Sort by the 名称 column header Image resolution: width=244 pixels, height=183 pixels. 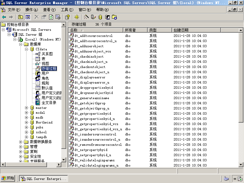pos(96,30)
